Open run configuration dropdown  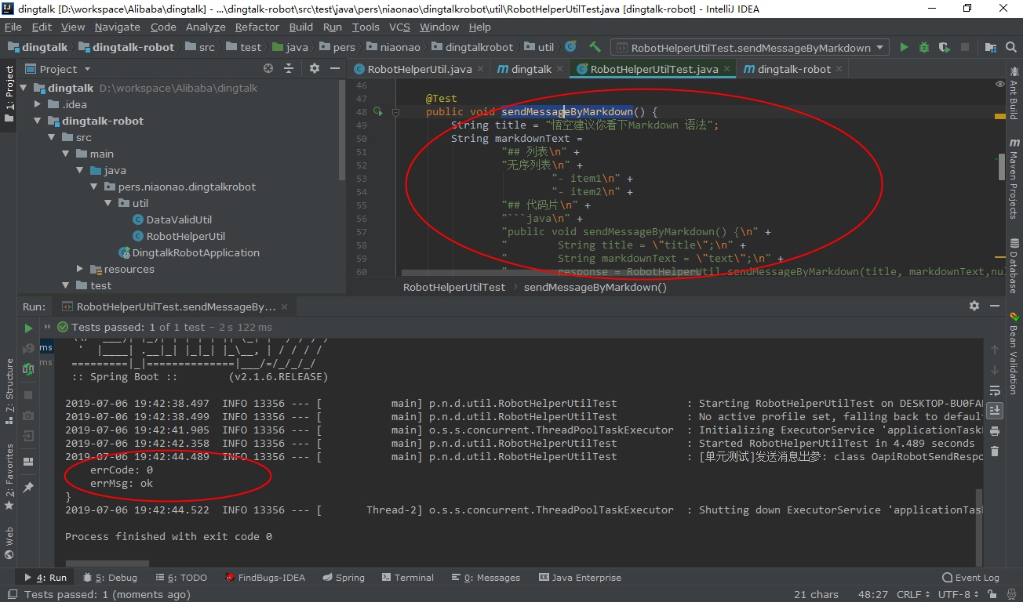[749, 48]
